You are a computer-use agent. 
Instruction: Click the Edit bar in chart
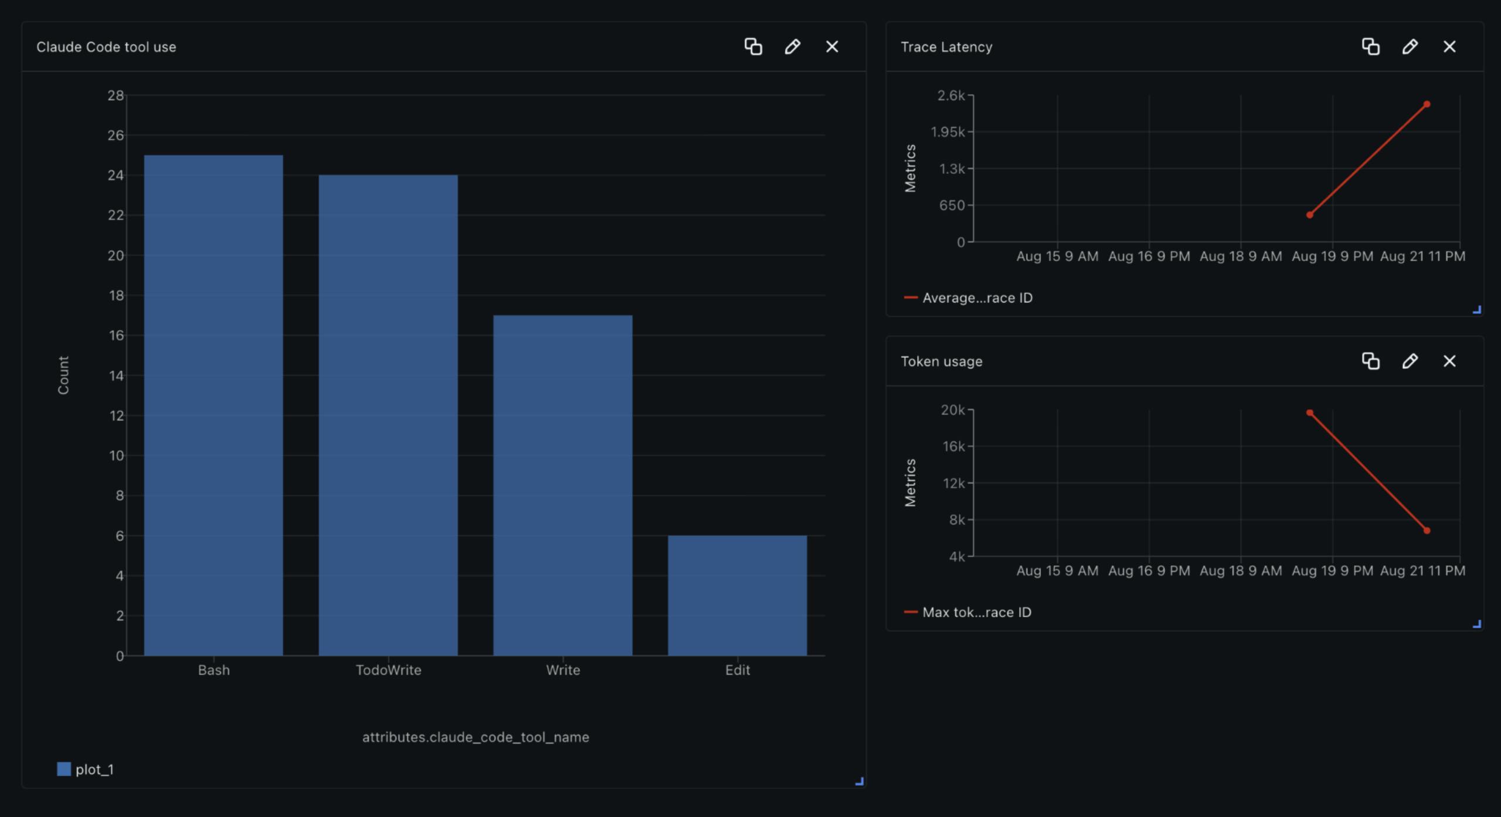tap(737, 595)
